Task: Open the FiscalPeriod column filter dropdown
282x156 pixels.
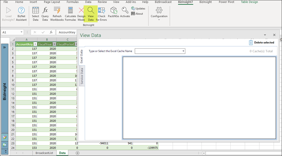Action: (76, 44)
